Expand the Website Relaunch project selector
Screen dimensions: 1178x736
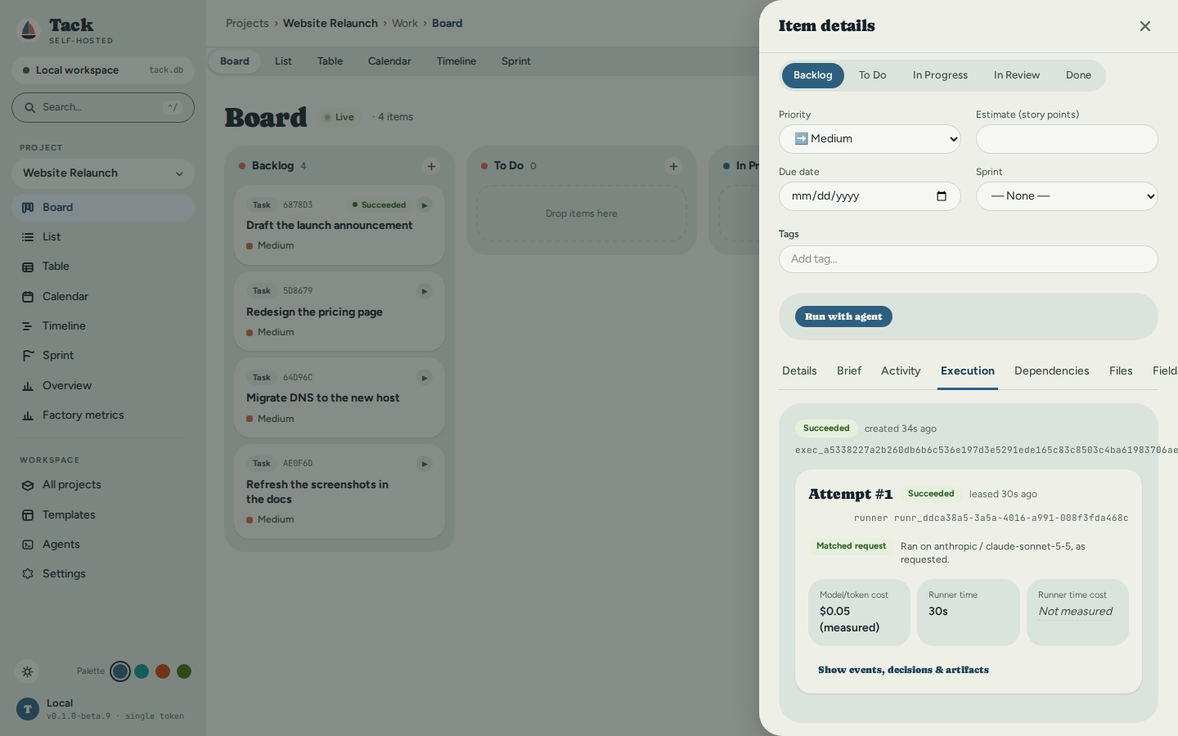103,173
